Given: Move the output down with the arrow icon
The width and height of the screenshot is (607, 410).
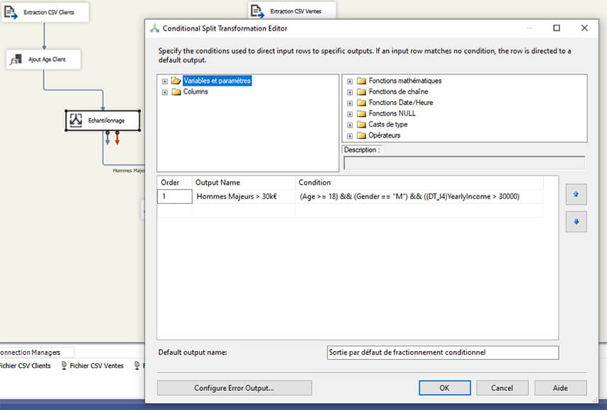Looking at the screenshot, I should pyautogui.click(x=575, y=222).
